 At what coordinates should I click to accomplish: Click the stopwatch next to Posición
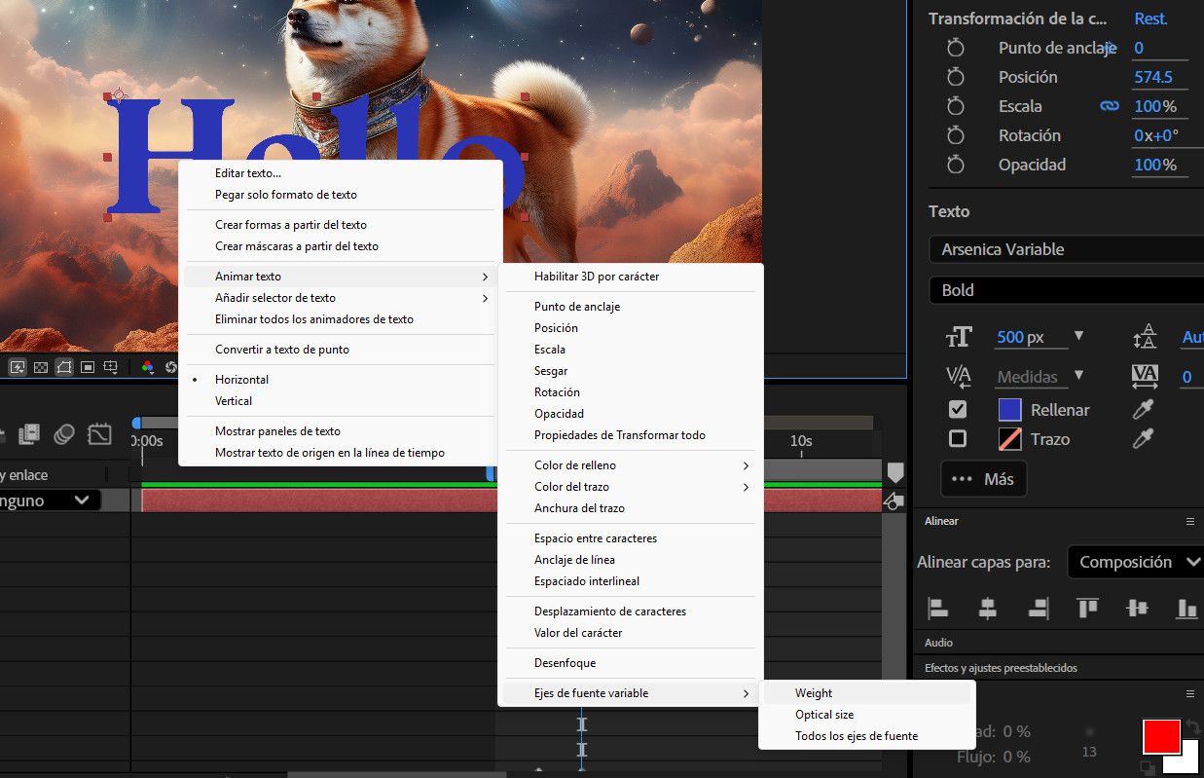click(956, 76)
